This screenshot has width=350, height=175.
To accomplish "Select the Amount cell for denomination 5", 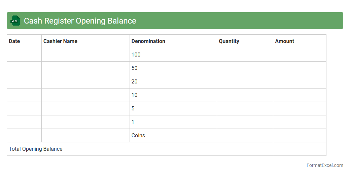I will coord(300,108).
